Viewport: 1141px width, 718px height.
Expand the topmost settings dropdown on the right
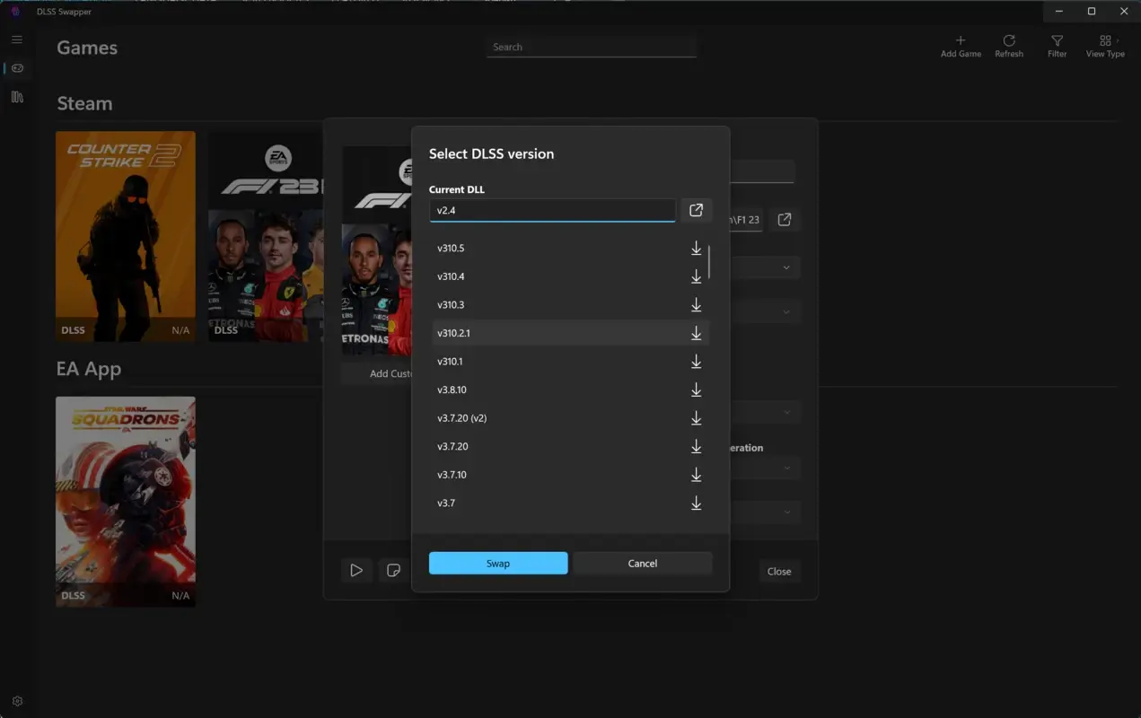787,267
